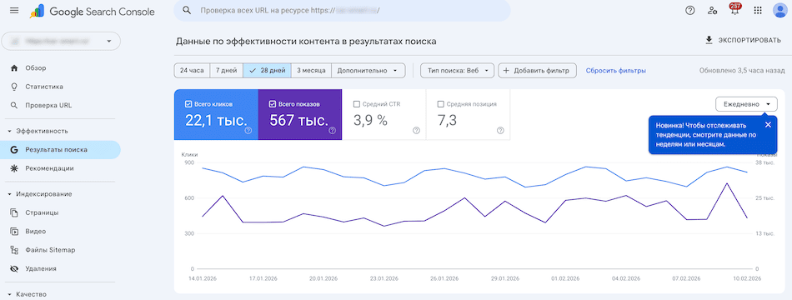Open the help question mark icon
This screenshot has height=300, width=792.
point(690,10)
